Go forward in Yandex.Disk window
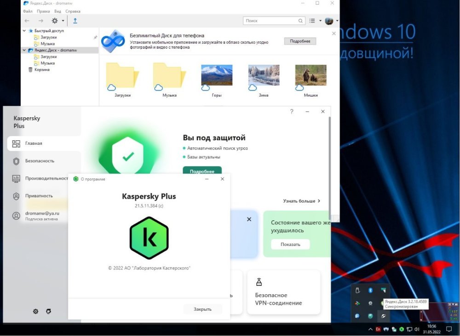Image resolution: width=460 pixels, height=336 pixels. tap(41, 21)
